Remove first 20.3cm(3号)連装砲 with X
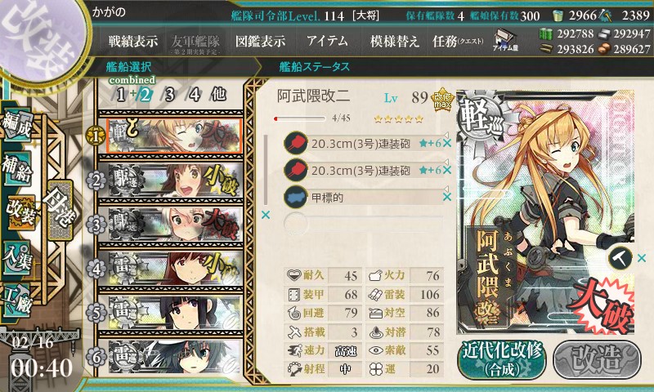 (447, 144)
